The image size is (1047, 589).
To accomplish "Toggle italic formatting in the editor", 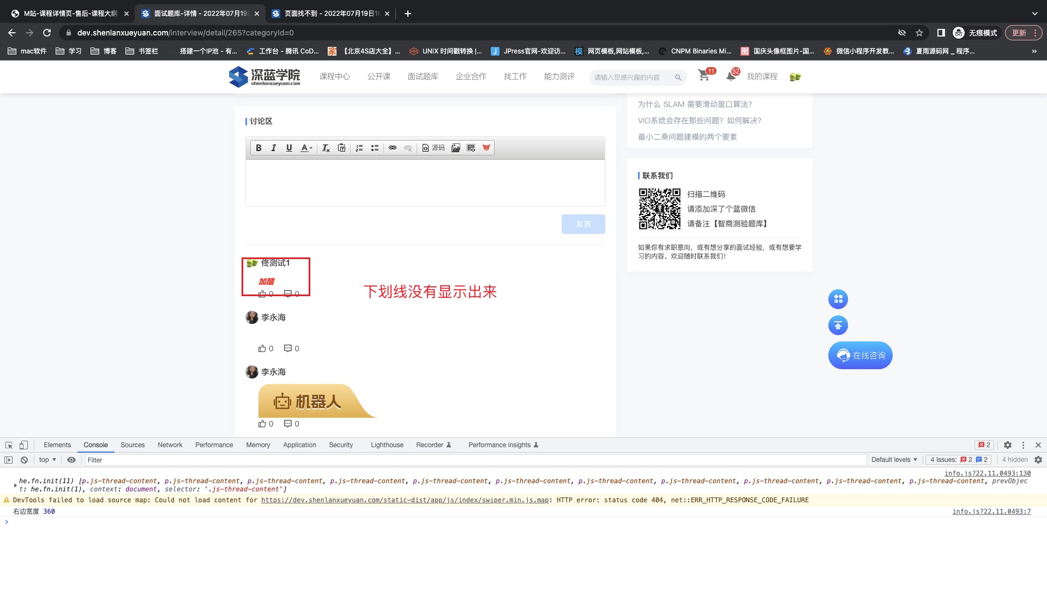I will coord(274,148).
